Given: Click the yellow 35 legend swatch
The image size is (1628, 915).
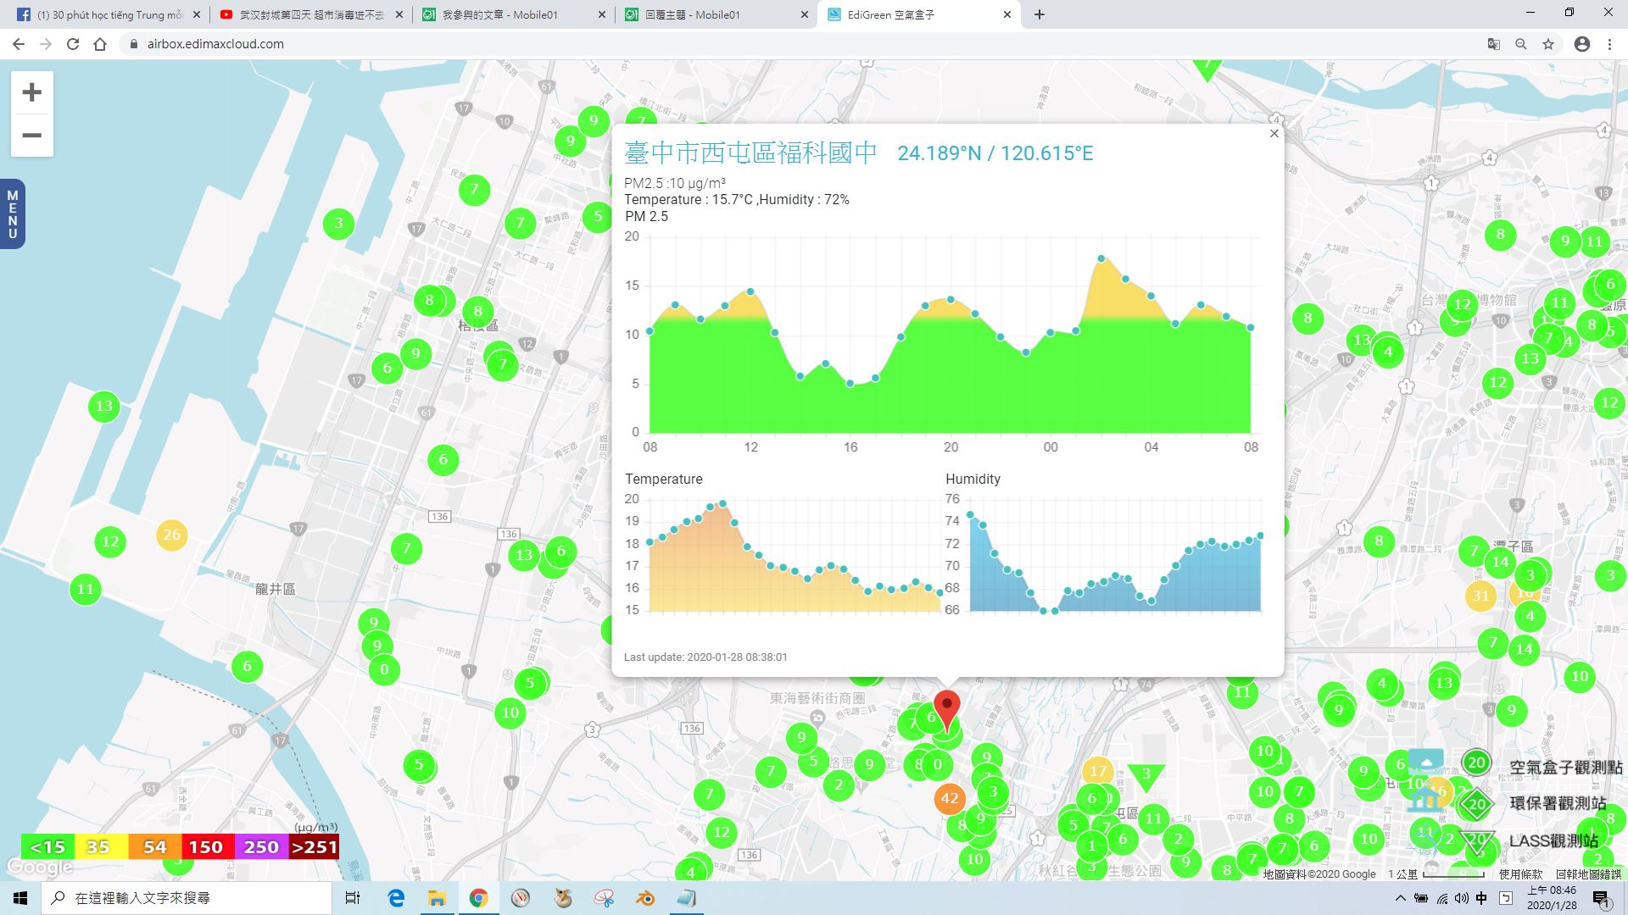Looking at the screenshot, I should tap(100, 846).
